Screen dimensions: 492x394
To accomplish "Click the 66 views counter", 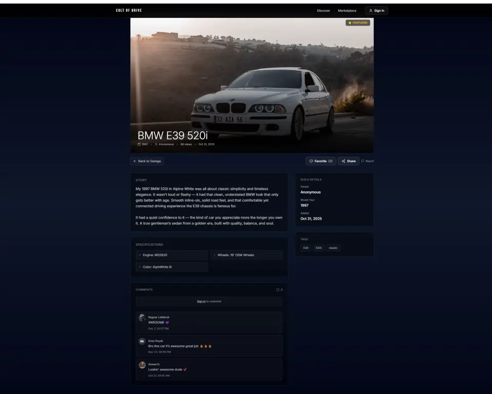I will point(186,144).
